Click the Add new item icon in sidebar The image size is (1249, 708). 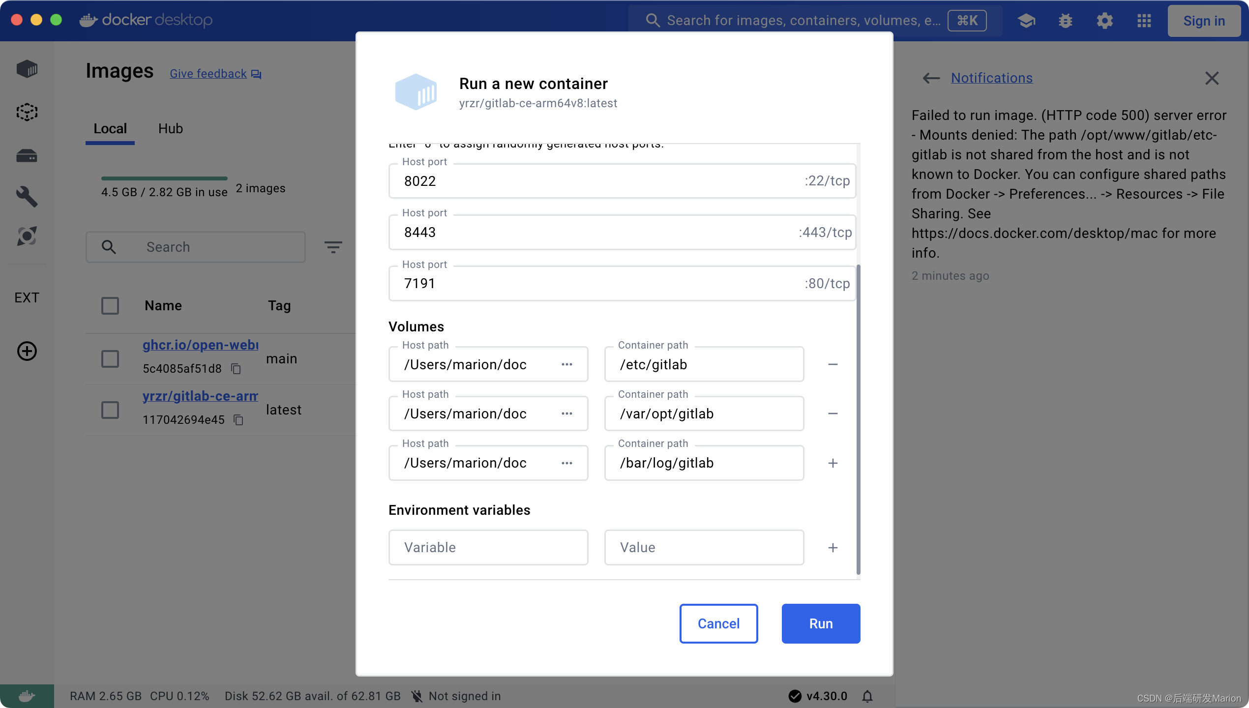(x=27, y=350)
